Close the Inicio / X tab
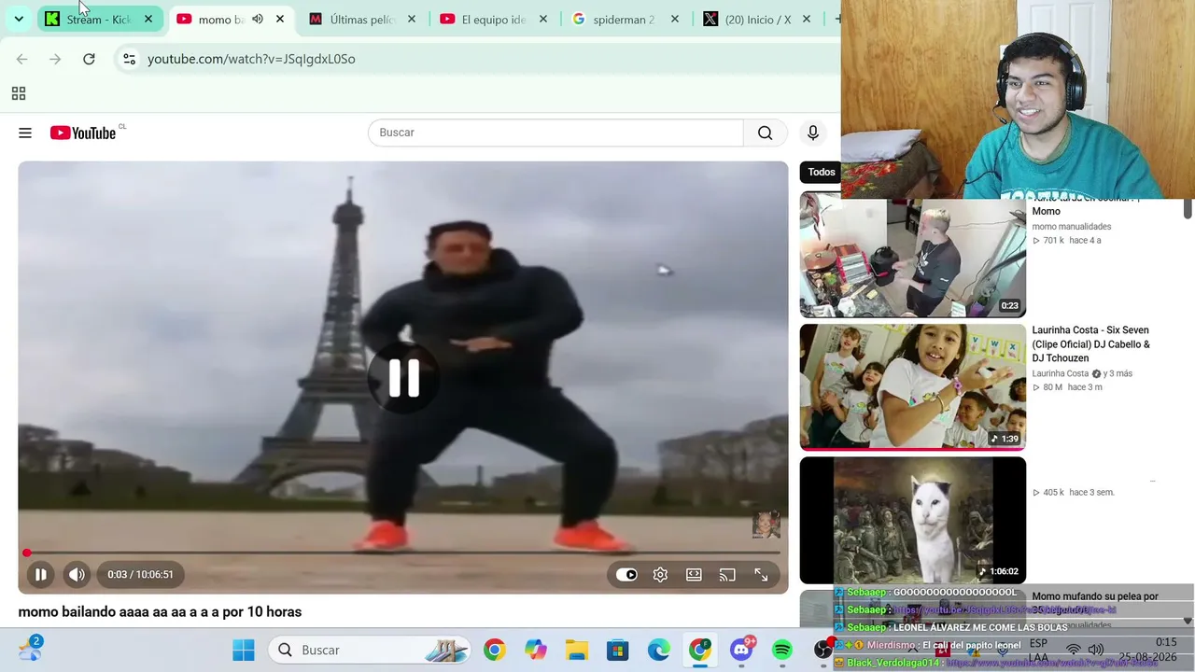The height and width of the screenshot is (672, 1195). 806,19
